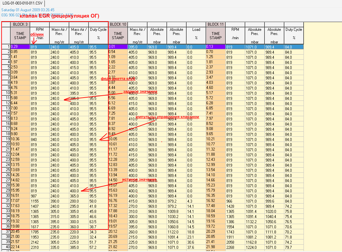The image size is (342, 252).
Task: Select RPM cell 987
Action: (40, 196)
